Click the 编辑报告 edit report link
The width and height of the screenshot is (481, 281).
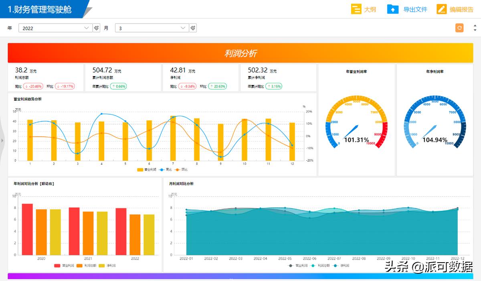point(461,9)
